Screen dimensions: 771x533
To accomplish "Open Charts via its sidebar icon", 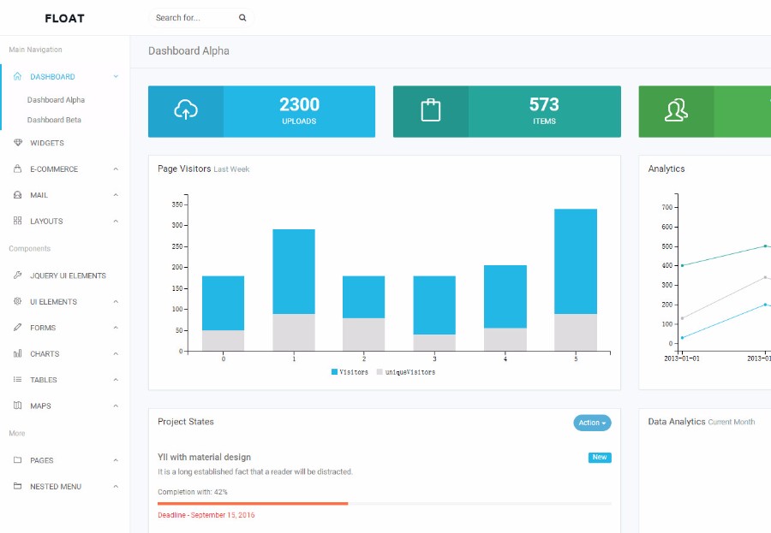I will [17, 353].
